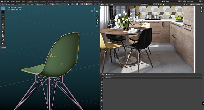Open the properties editor type dropdown
204x110 pixels.
[103, 74]
